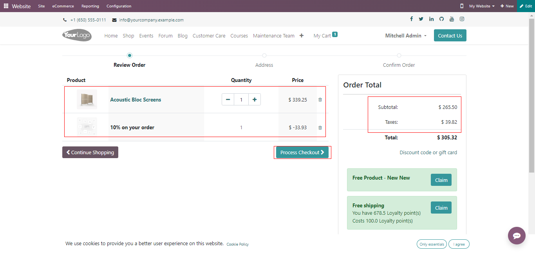The width and height of the screenshot is (535, 253).
Task: Click the YouTube icon
Action: click(452, 19)
